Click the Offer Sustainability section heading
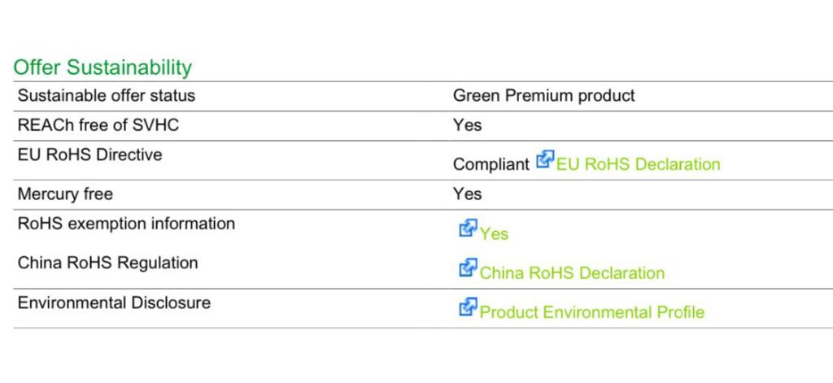833x383 pixels. (102, 67)
